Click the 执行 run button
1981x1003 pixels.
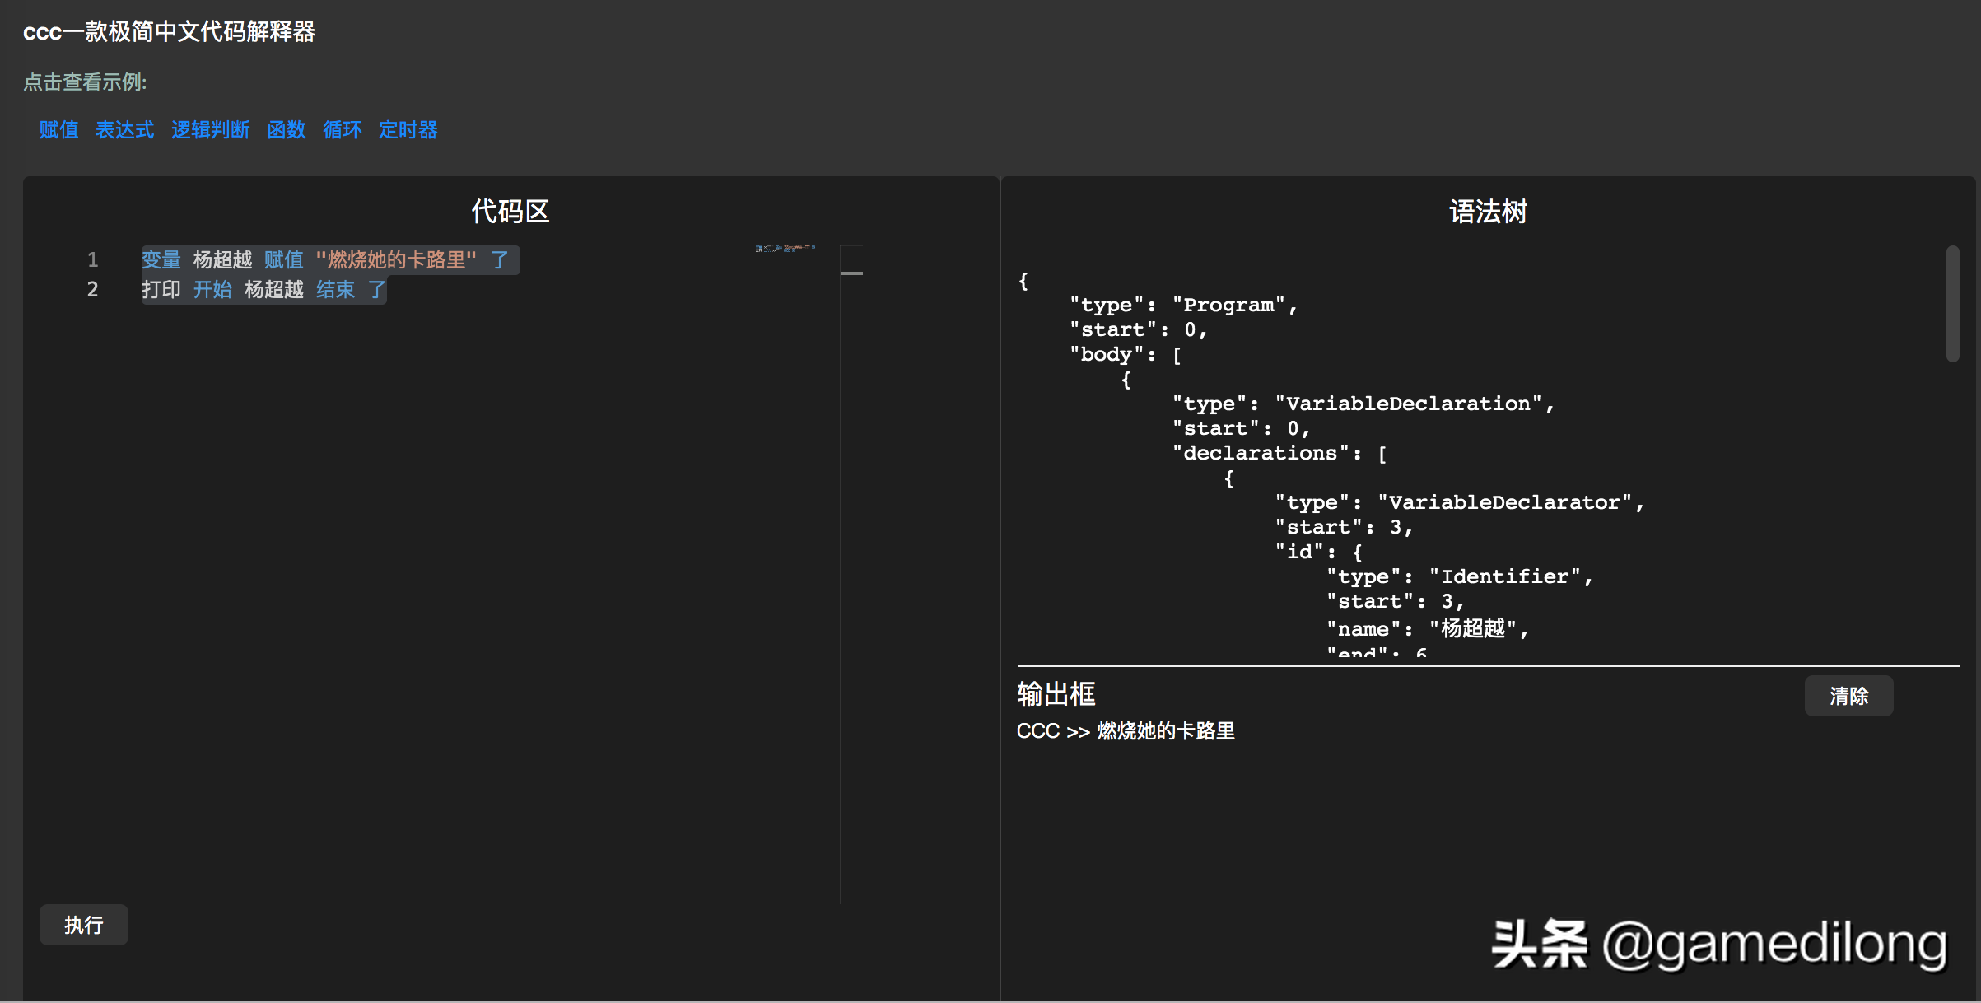tap(84, 925)
